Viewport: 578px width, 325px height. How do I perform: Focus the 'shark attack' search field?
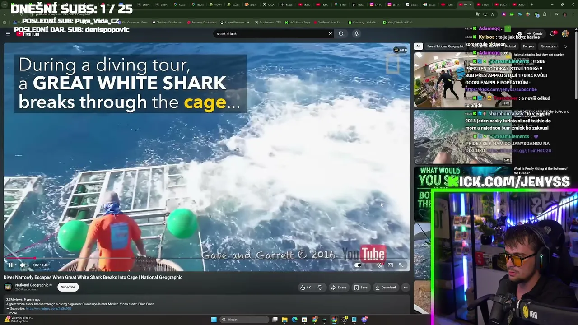point(271,34)
